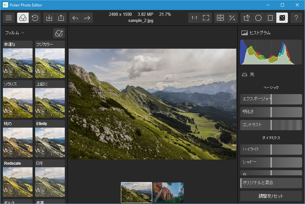This screenshot has width=305, height=204.
Task: Open the help question mark
Action: 296,18
